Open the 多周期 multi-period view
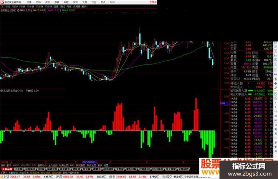 pyautogui.click(x=76, y=6)
